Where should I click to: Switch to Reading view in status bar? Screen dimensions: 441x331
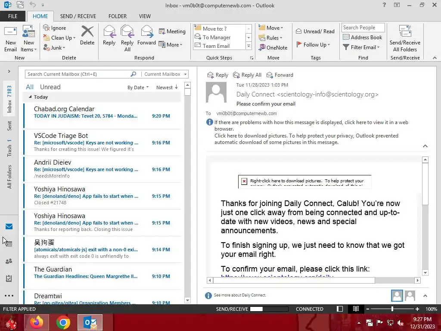(x=356, y=309)
